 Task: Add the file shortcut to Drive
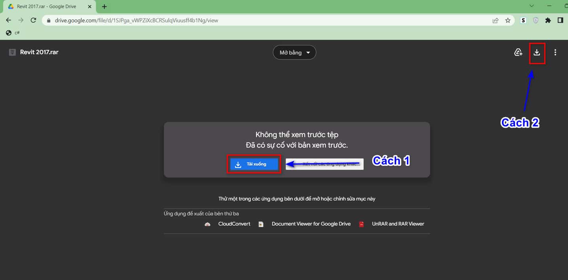click(x=518, y=52)
